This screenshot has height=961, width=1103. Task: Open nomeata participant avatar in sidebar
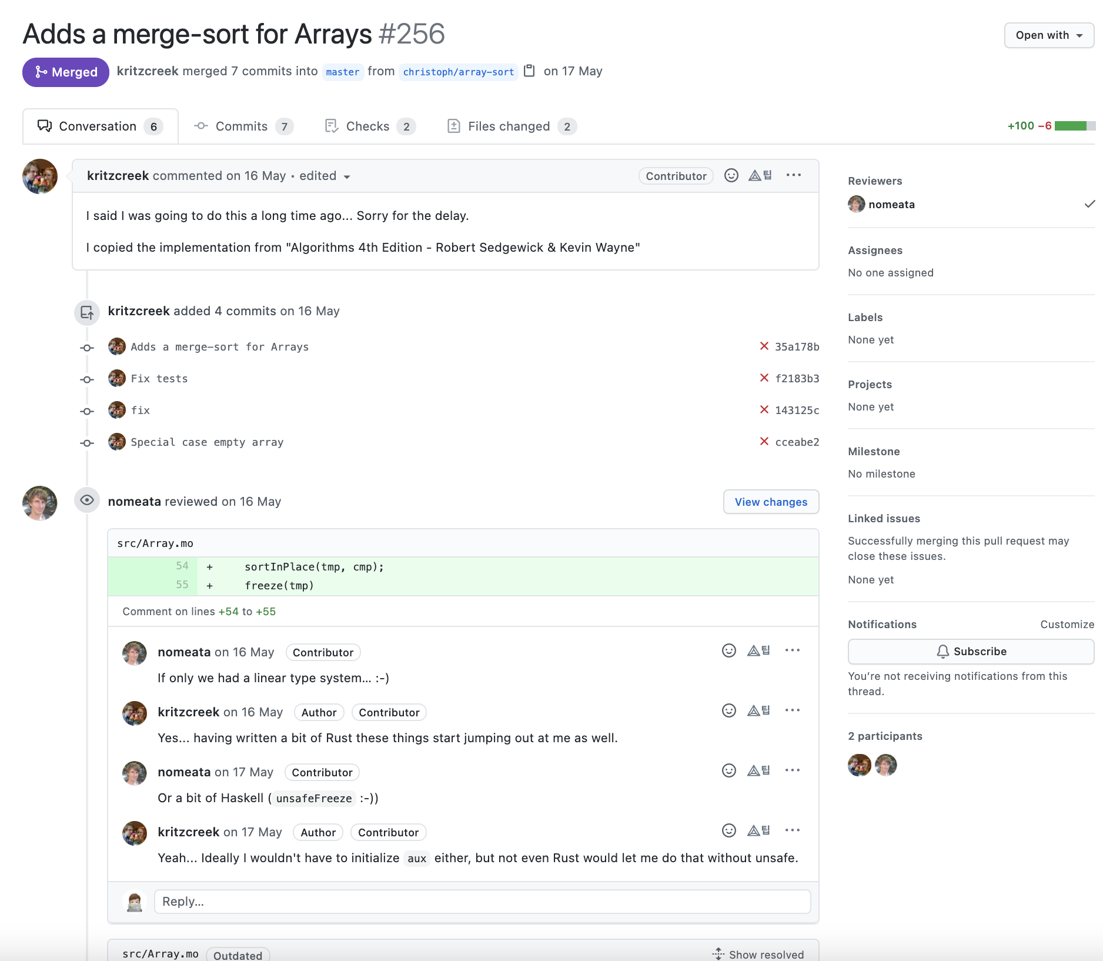point(885,765)
